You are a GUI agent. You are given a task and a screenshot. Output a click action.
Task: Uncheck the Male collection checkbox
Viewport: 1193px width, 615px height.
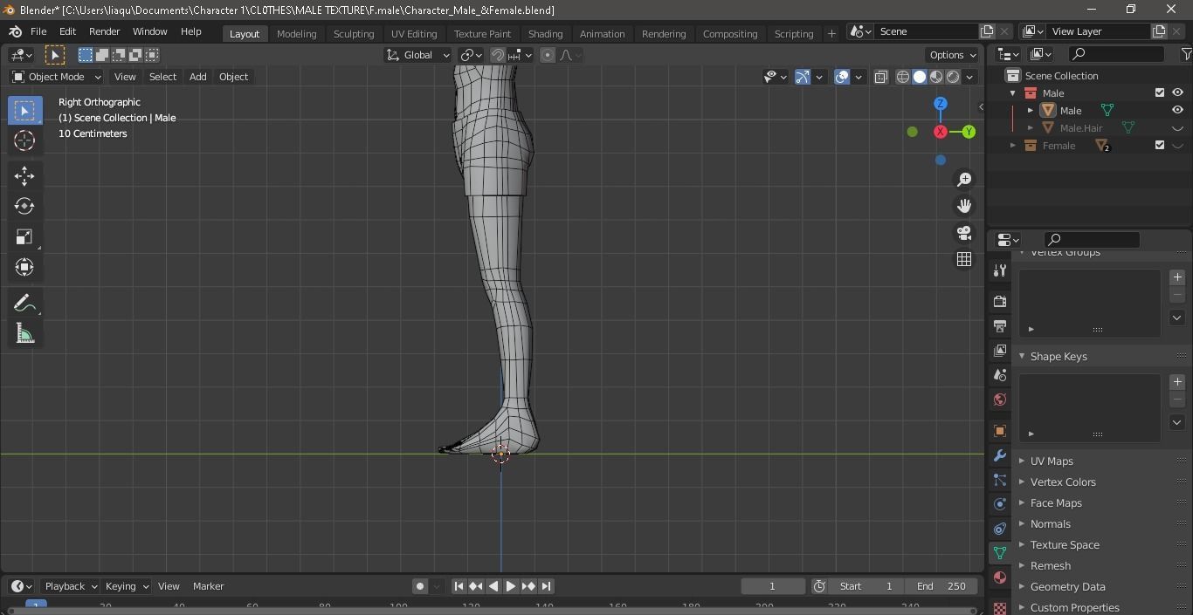(1160, 92)
